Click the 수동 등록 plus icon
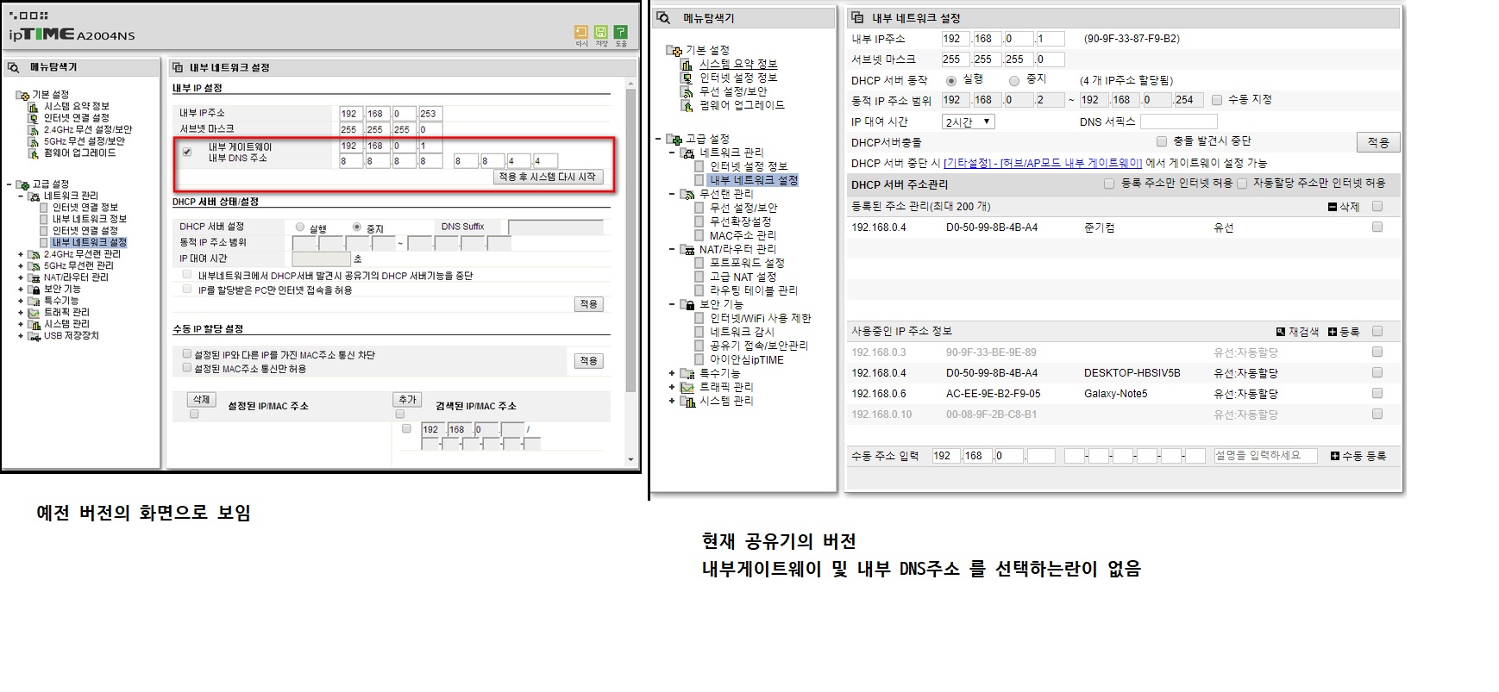The image size is (1499, 692). (x=1335, y=456)
